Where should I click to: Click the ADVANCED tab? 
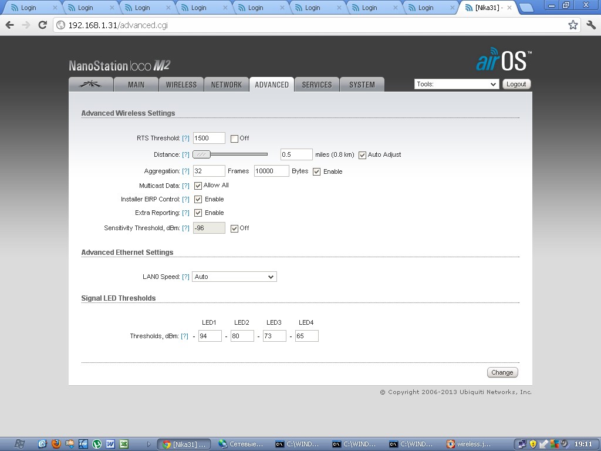pyautogui.click(x=272, y=85)
